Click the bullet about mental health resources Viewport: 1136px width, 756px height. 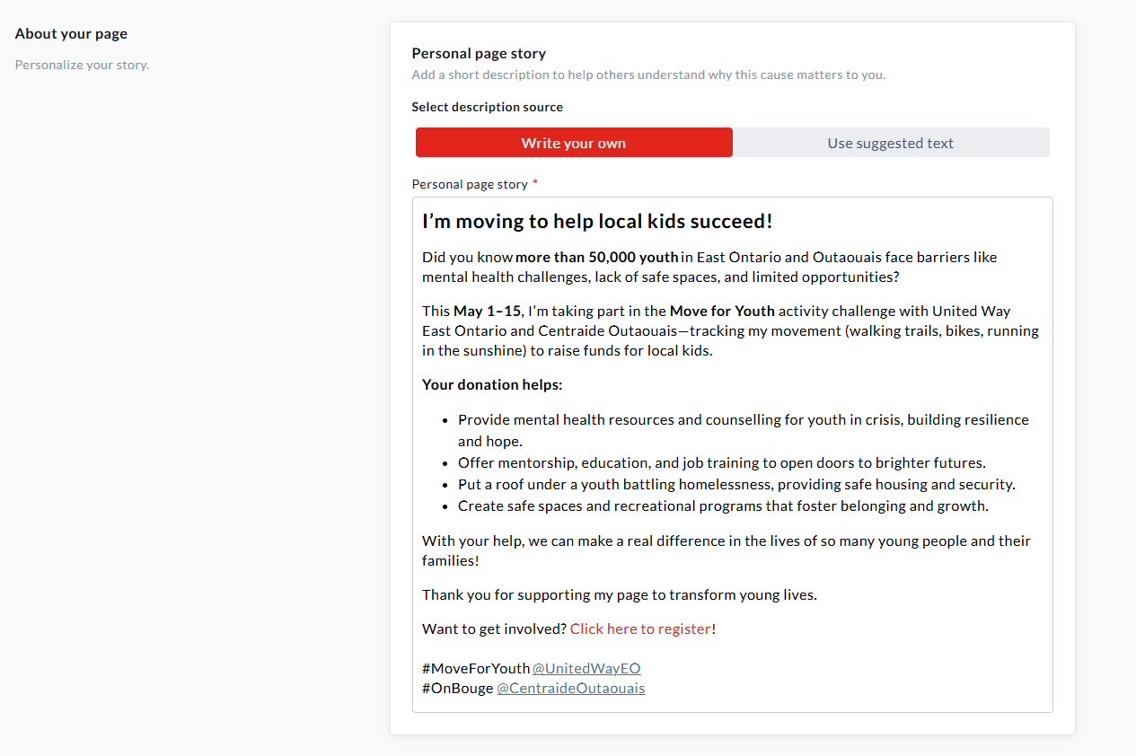743,419
